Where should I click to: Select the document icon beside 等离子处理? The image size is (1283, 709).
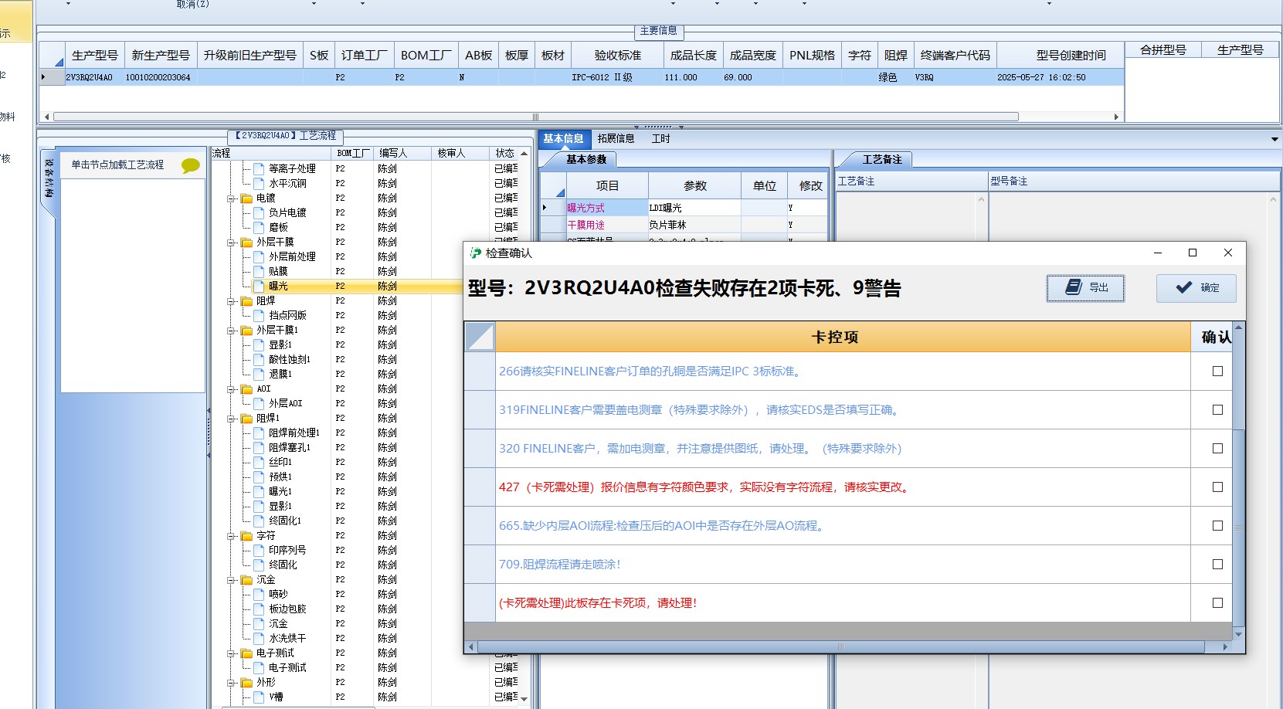260,168
